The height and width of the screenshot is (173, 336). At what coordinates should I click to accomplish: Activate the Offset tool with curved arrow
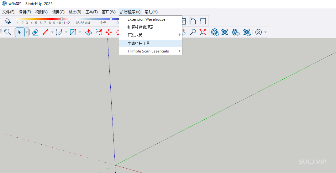coord(99,32)
